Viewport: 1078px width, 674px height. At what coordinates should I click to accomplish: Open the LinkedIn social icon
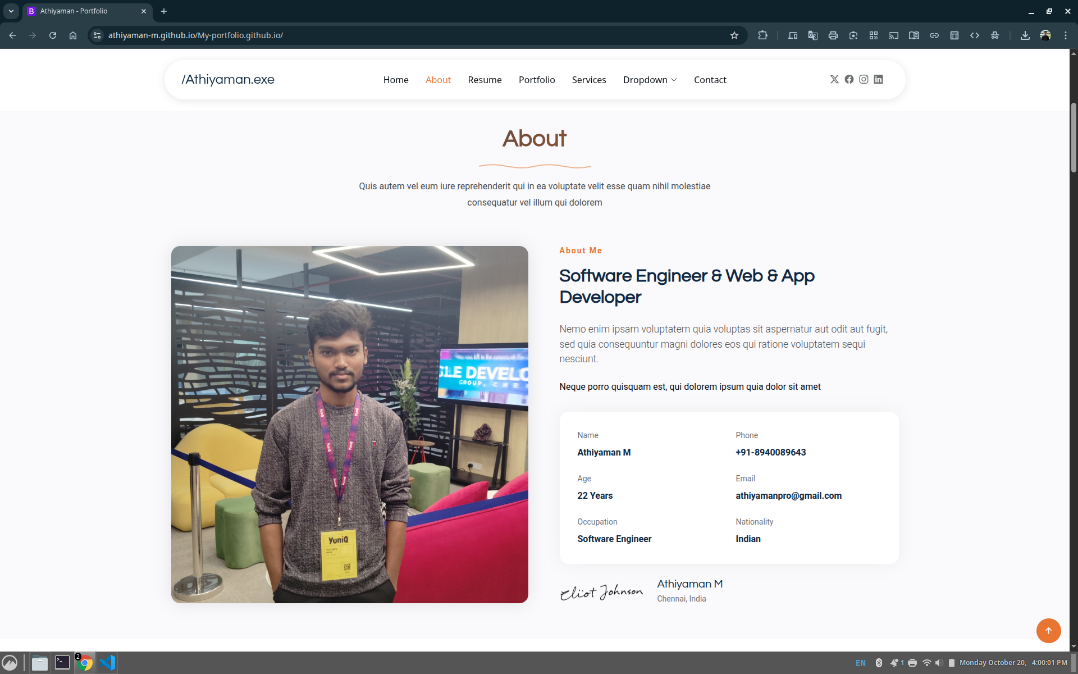[878, 79]
